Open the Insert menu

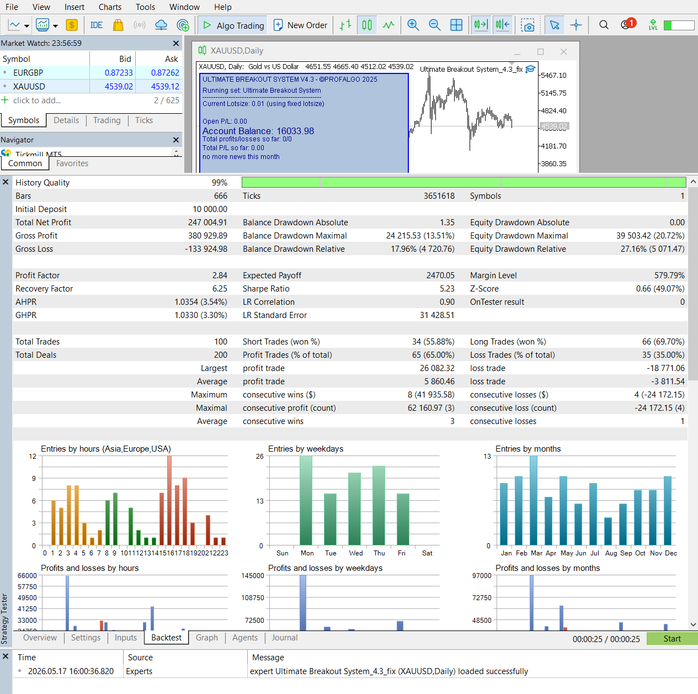coord(74,7)
